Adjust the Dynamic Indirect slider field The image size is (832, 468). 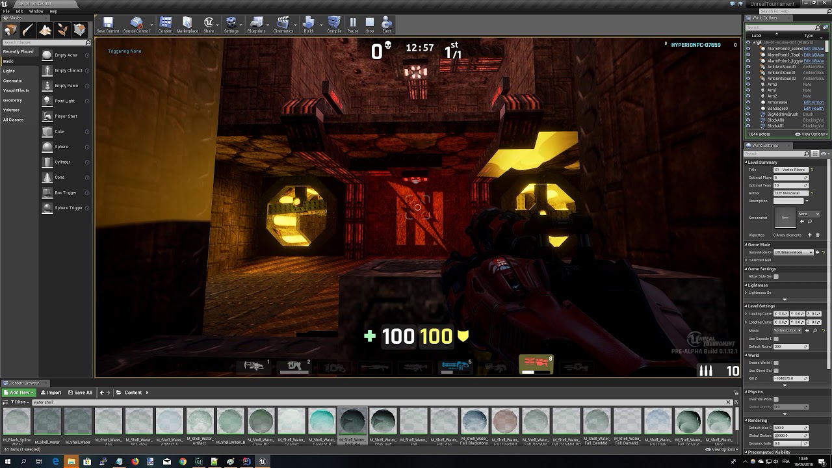coord(791,443)
